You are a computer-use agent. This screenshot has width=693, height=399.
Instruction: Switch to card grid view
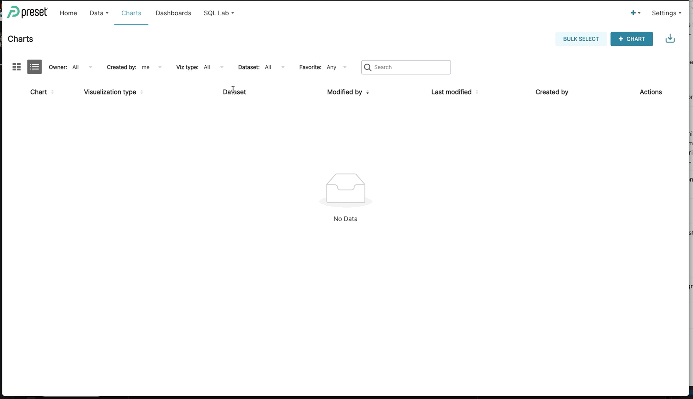tap(17, 67)
